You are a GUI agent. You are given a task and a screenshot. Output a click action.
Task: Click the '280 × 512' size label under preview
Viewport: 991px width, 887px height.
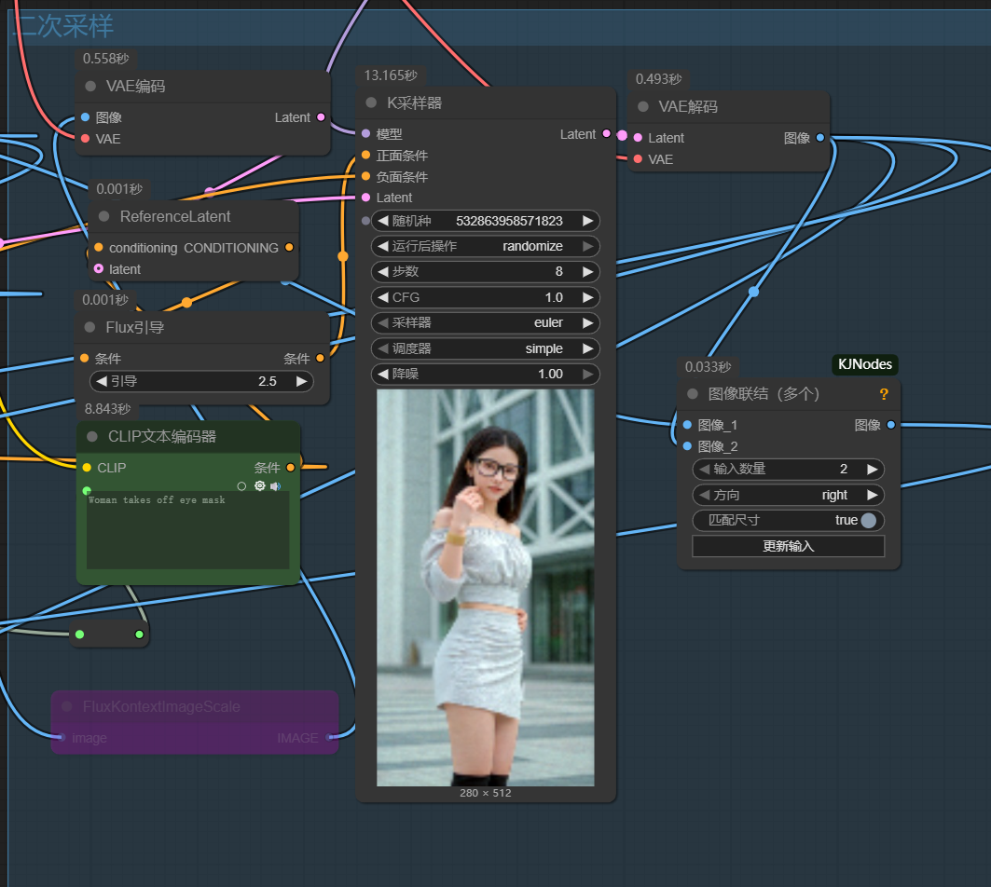click(x=486, y=793)
